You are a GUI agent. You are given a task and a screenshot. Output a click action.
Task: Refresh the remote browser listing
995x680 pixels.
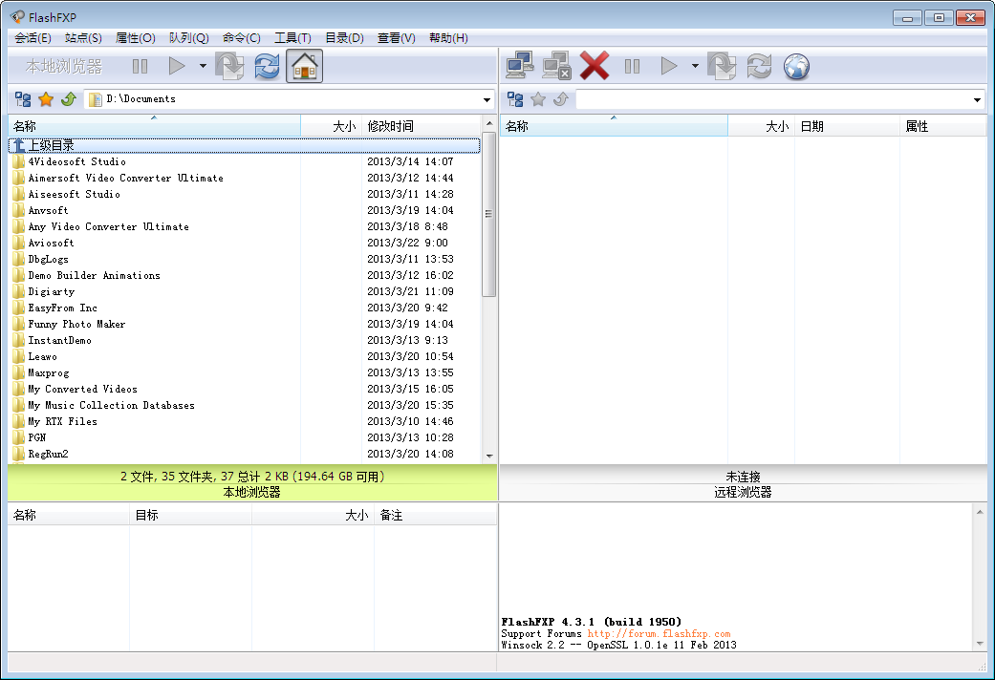click(x=760, y=67)
